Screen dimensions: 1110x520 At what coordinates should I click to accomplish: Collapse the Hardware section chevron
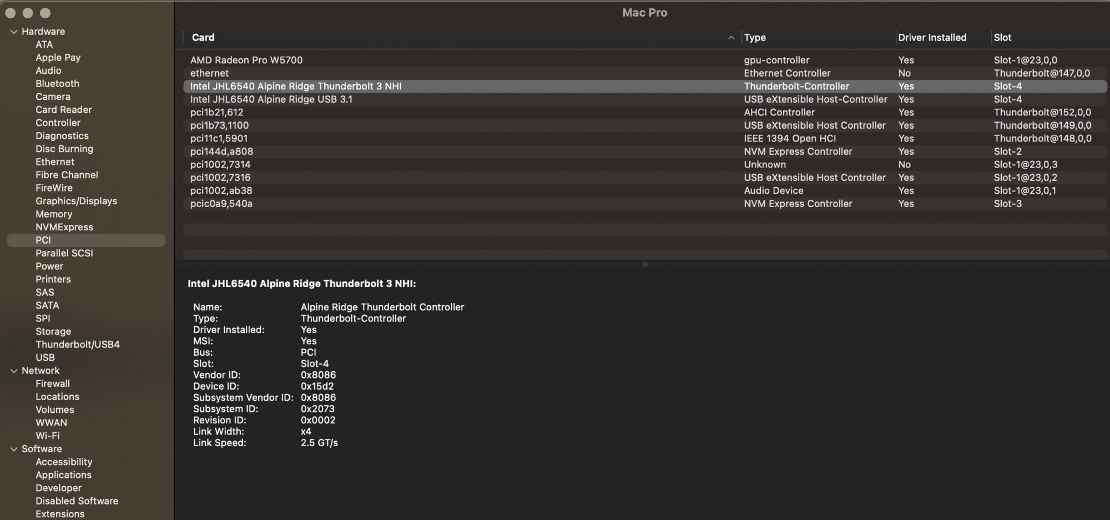tap(14, 32)
